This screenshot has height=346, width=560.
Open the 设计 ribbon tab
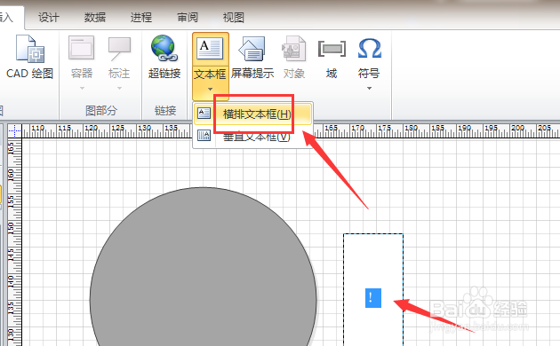49,17
